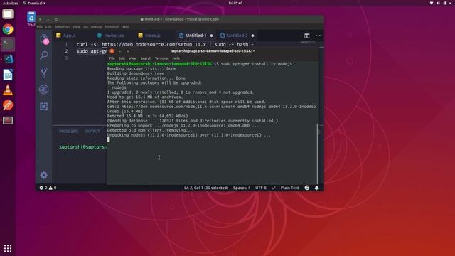Open Search menu in Terminal window
This screenshot has width=455, height=256.
(146, 58)
